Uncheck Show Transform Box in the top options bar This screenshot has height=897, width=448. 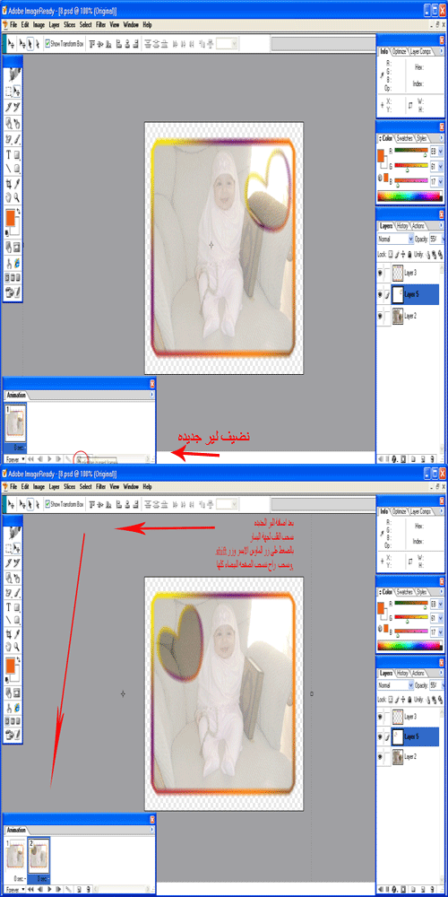tap(48, 43)
